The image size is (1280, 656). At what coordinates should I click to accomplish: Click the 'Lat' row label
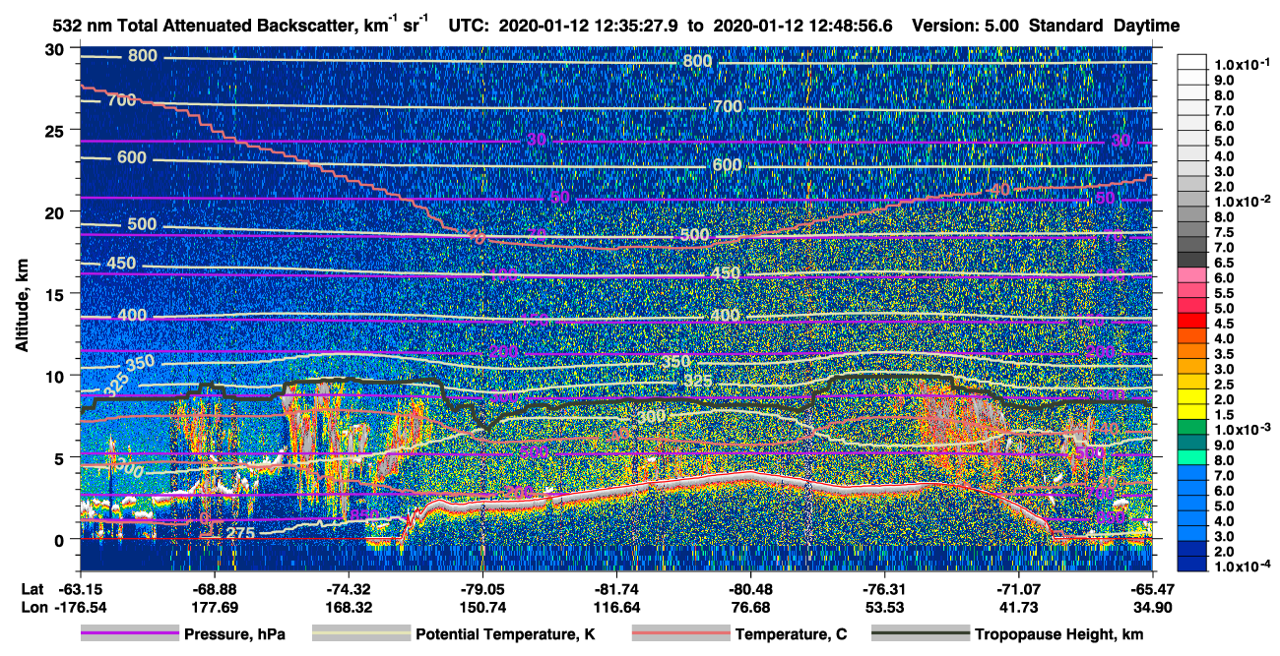tap(33, 589)
